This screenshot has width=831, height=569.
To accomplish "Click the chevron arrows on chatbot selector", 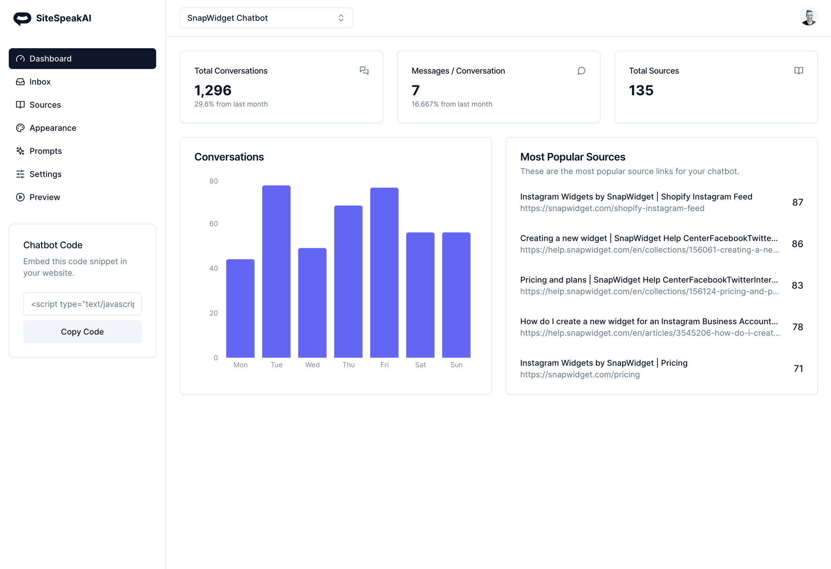I will pos(341,18).
